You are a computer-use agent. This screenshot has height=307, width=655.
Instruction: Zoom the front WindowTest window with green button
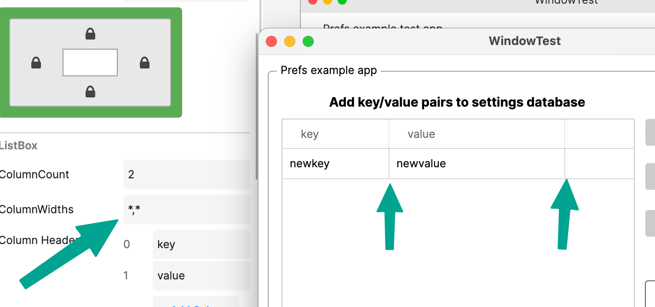(308, 41)
